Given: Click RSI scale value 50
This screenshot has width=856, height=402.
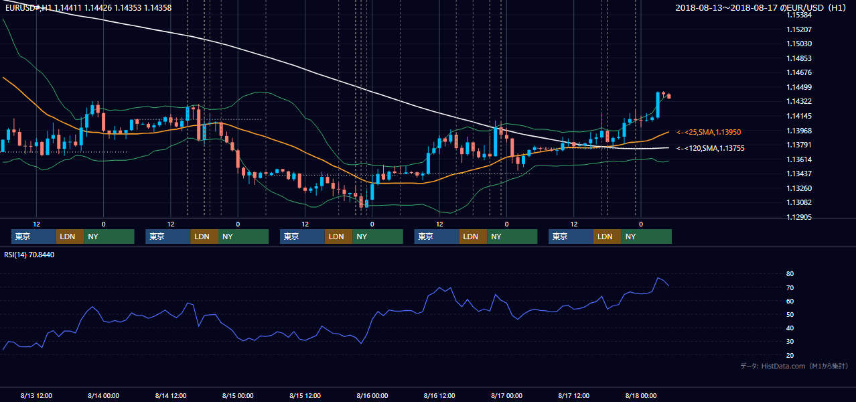Looking at the screenshot, I should [790, 314].
